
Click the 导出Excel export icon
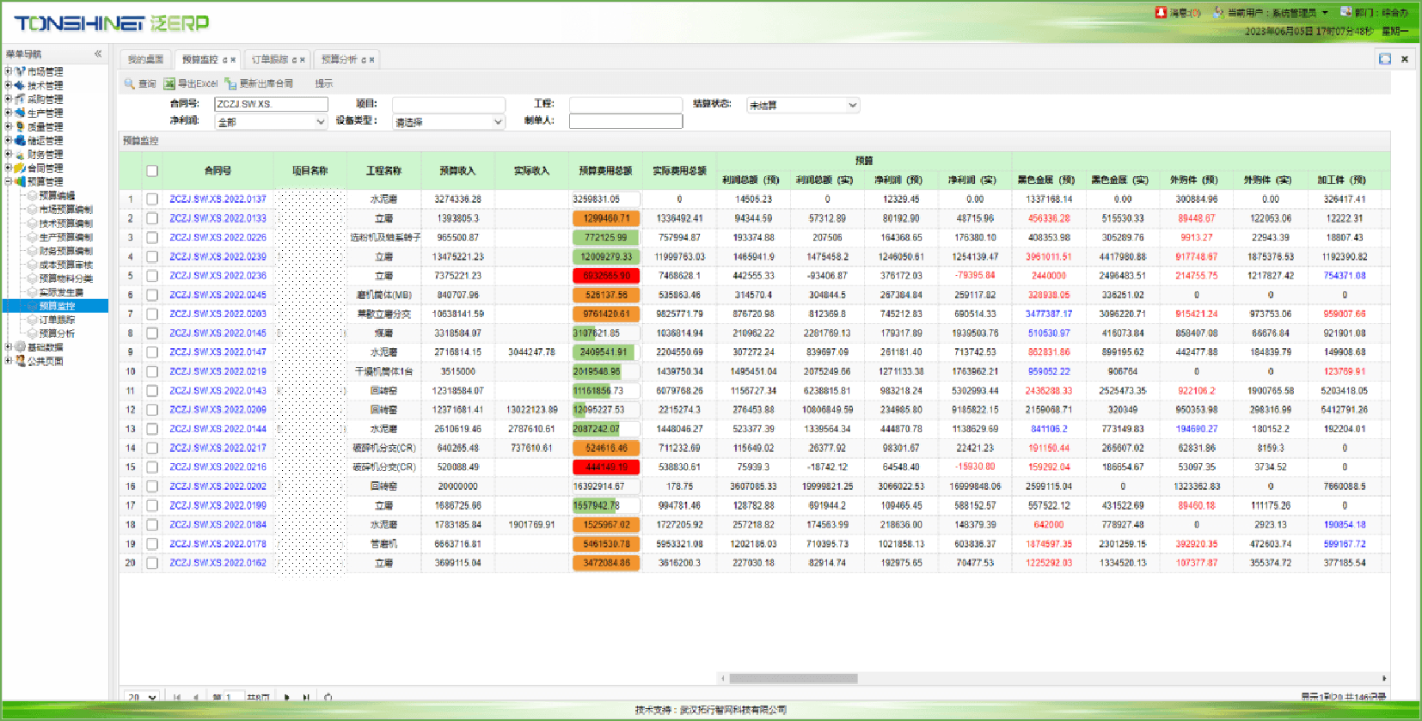tap(169, 83)
